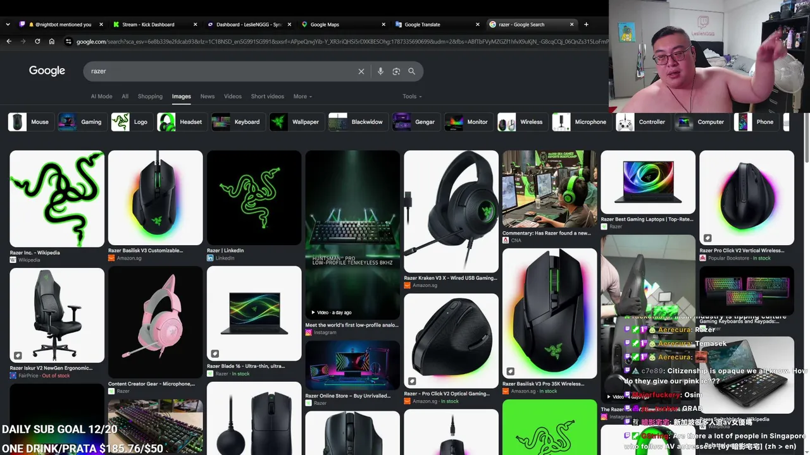Select the Shopping results tab
Image resolution: width=810 pixels, height=455 pixels.
[150, 97]
